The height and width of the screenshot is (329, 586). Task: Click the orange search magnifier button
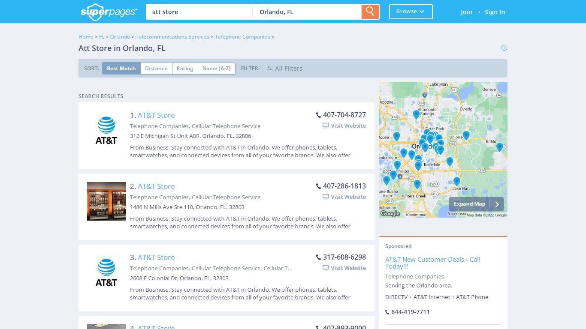coord(370,12)
